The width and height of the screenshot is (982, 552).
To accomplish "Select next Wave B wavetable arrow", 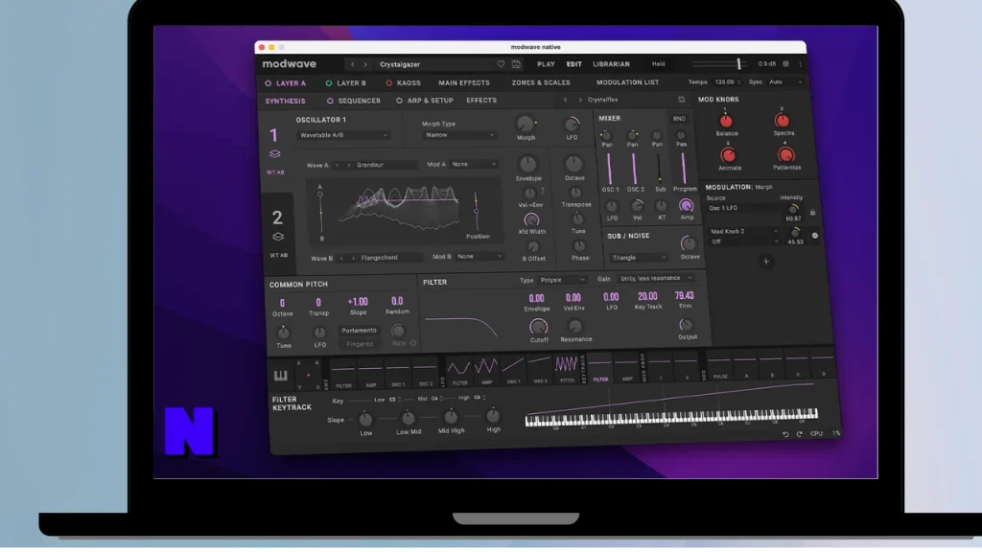I will [x=353, y=258].
